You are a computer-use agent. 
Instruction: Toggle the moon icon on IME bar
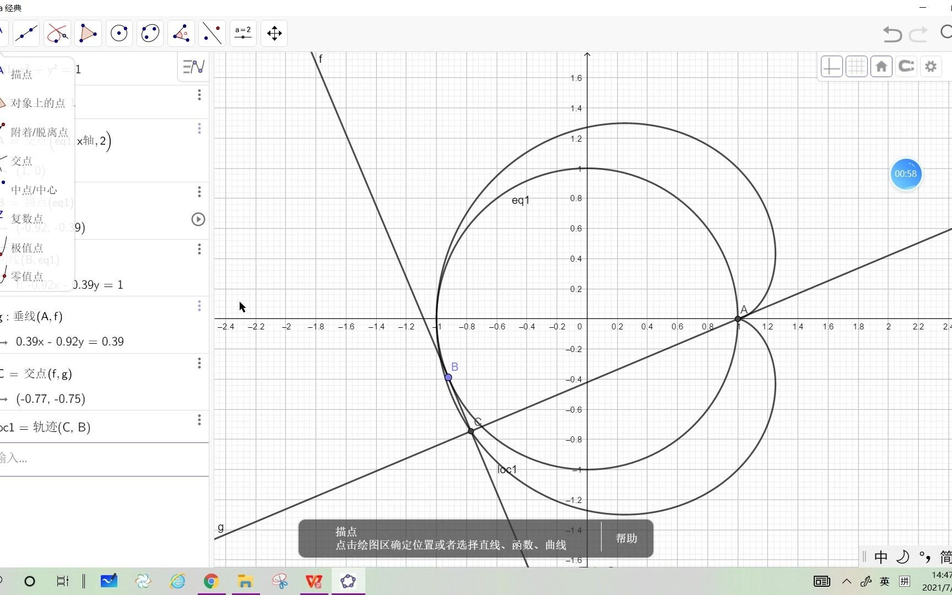903,557
